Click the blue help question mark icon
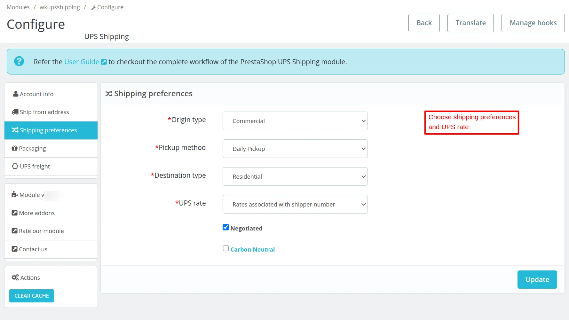 point(19,61)
